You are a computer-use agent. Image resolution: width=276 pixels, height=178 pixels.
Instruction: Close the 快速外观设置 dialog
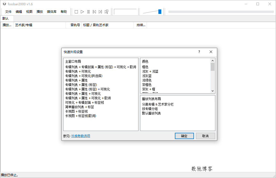(x=211, y=52)
